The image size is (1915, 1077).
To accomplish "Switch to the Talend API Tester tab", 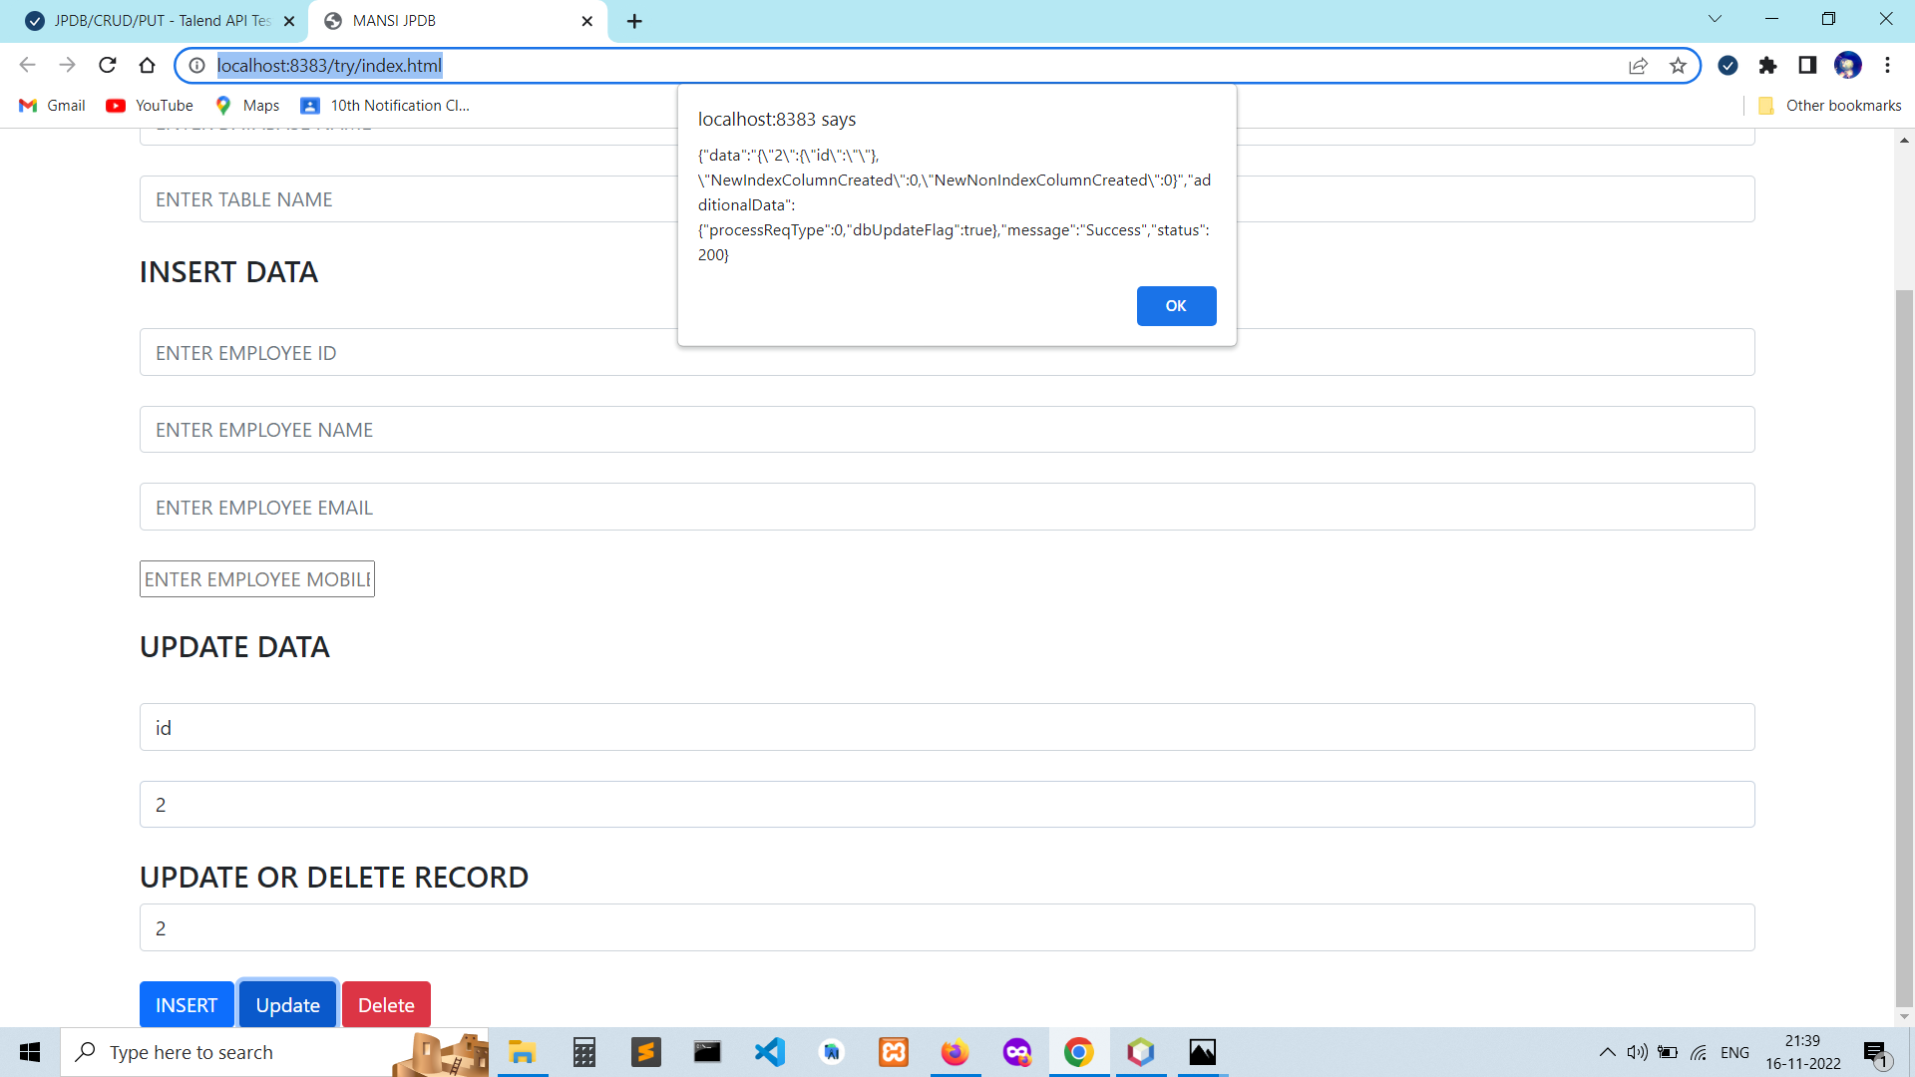I will [150, 20].
